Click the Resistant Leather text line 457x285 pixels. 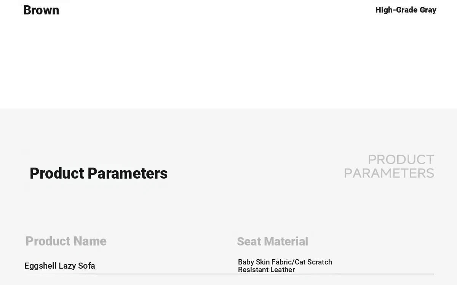(x=267, y=269)
